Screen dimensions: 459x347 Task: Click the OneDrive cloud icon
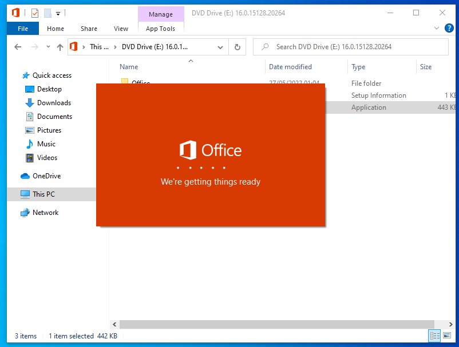click(x=25, y=176)
